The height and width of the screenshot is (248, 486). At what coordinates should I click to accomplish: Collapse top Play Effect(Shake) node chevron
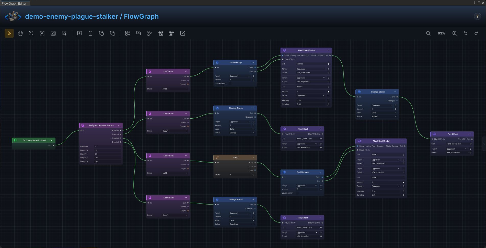pos(328,50)
